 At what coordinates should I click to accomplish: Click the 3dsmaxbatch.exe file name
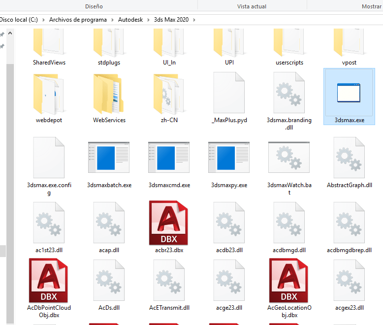109,185
